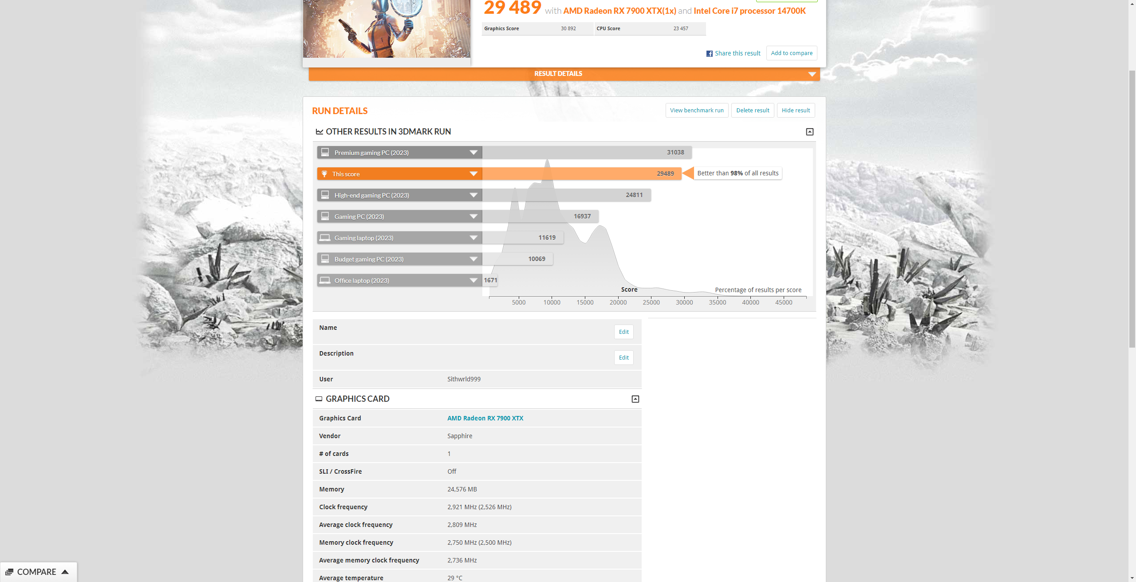Click the 10069 Budget gaming PC bar value
Screen dimensions: 1136x582
(x=536, y=259)
